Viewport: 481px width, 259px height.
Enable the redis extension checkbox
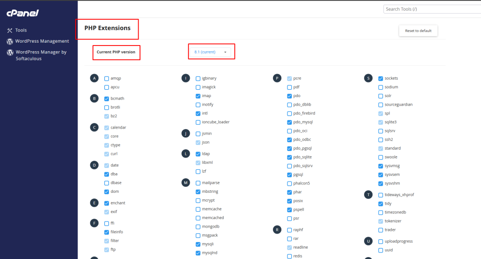(x=289, y=256)
